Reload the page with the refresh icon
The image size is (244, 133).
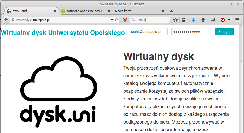[116, 20]
